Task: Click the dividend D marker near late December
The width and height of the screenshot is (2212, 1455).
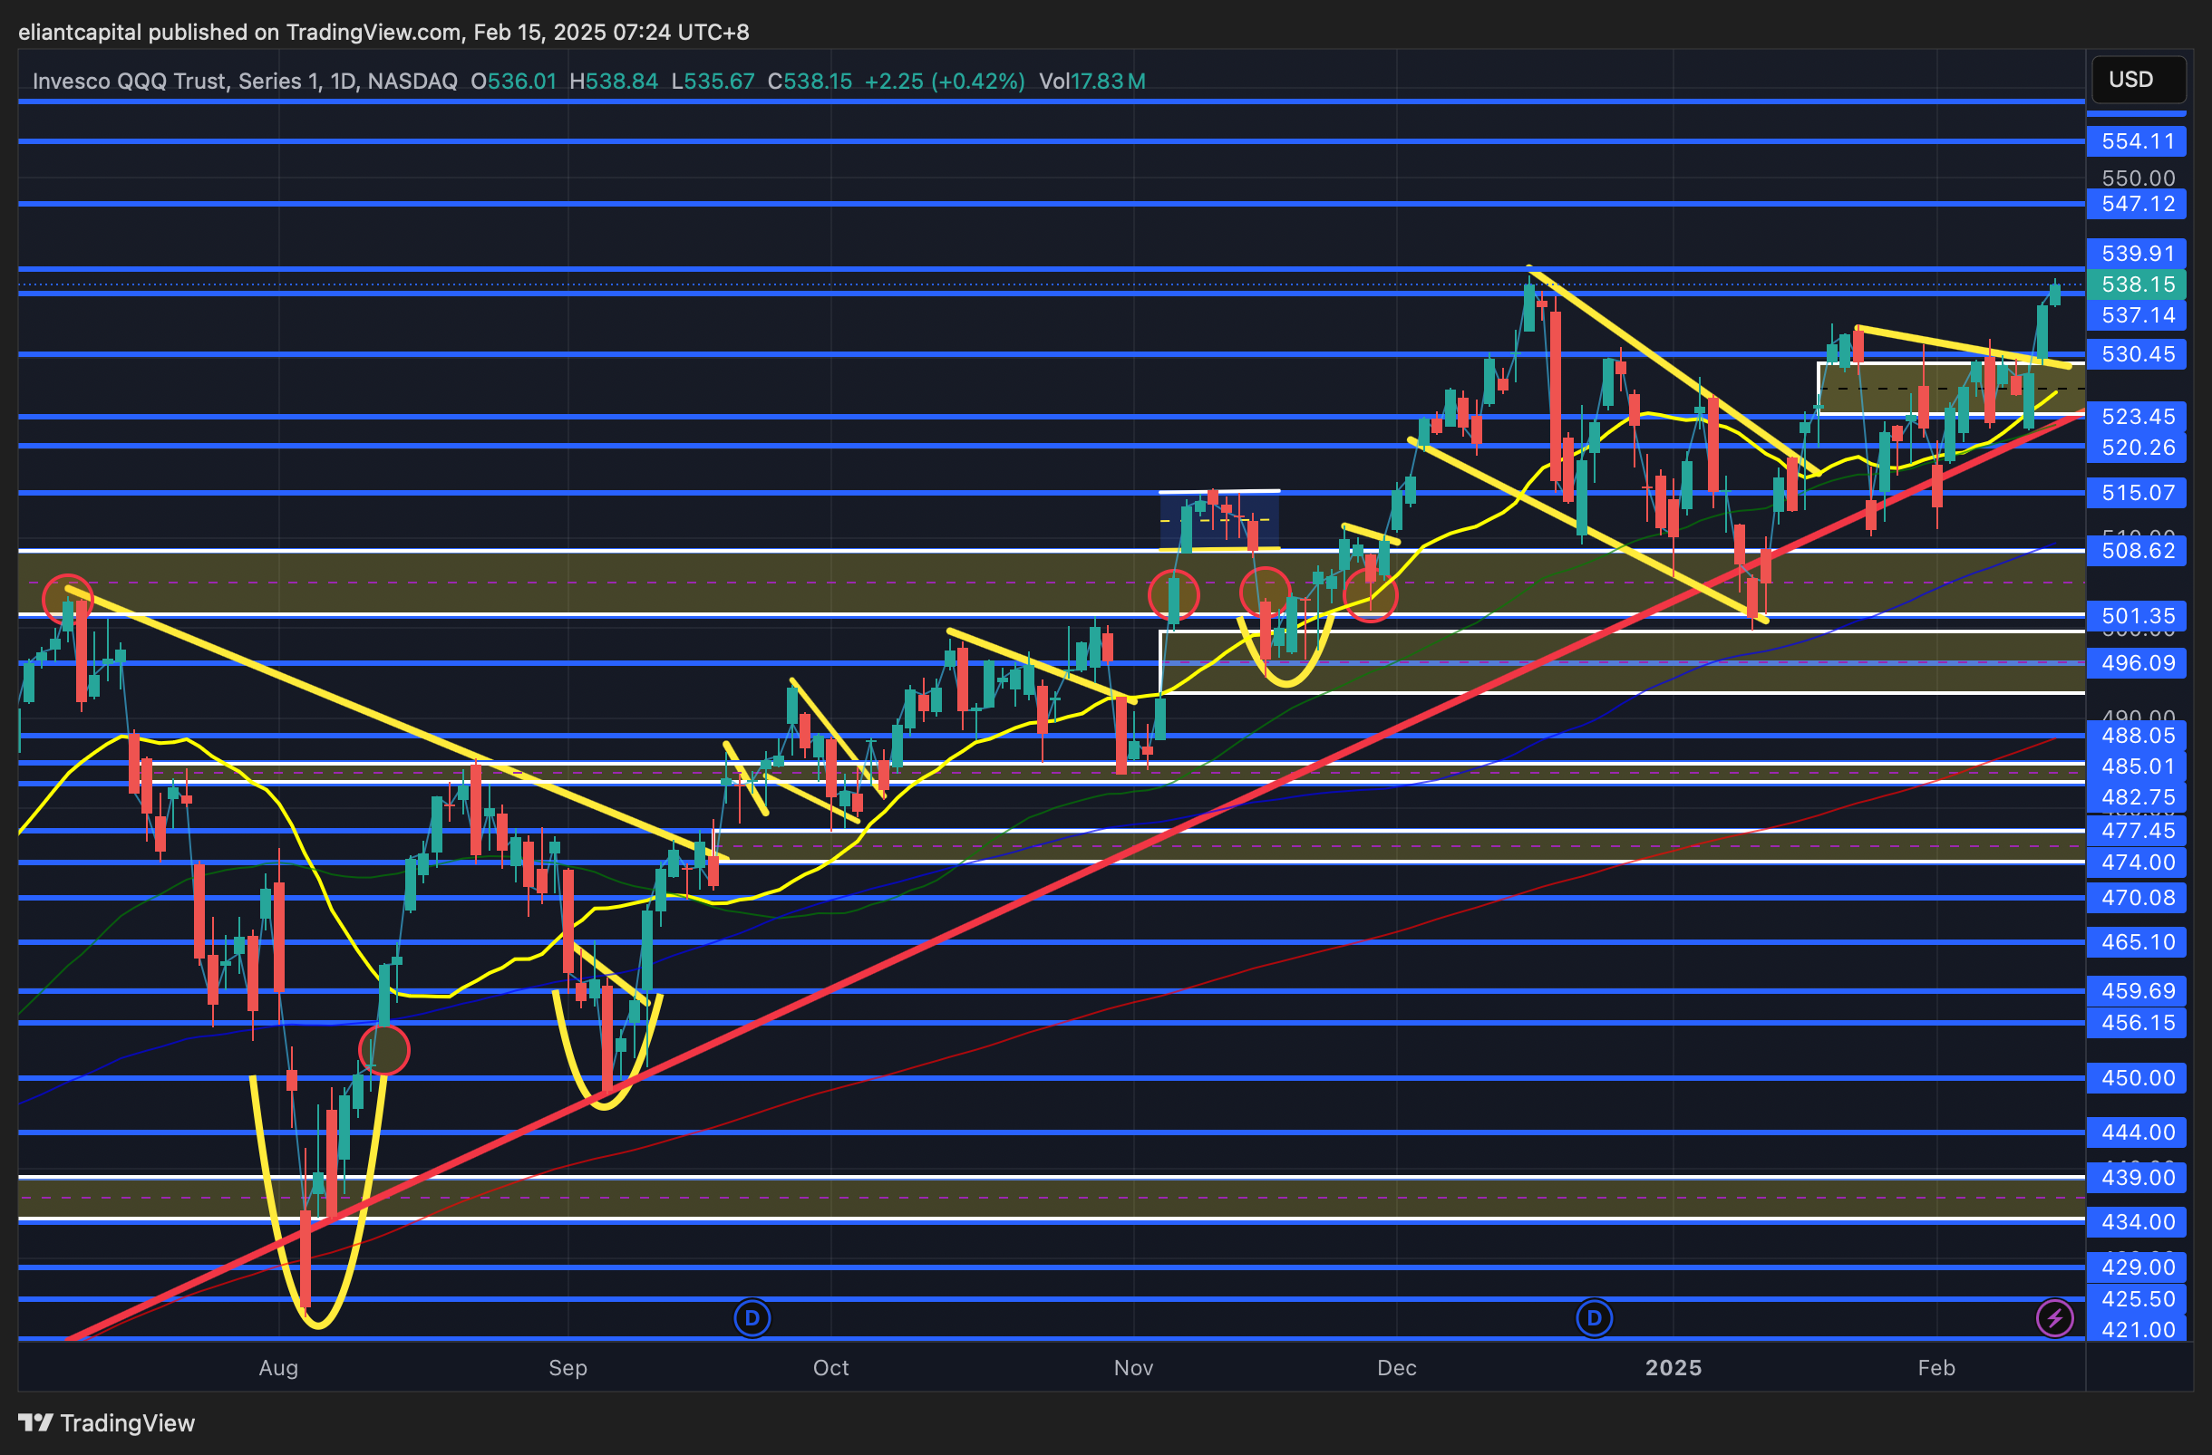Action: (x=1594, y=1317)
